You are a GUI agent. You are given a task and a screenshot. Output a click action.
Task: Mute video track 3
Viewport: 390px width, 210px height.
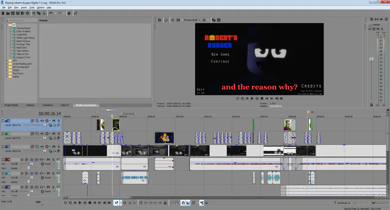pyautogui.click(x=54, y=146)
